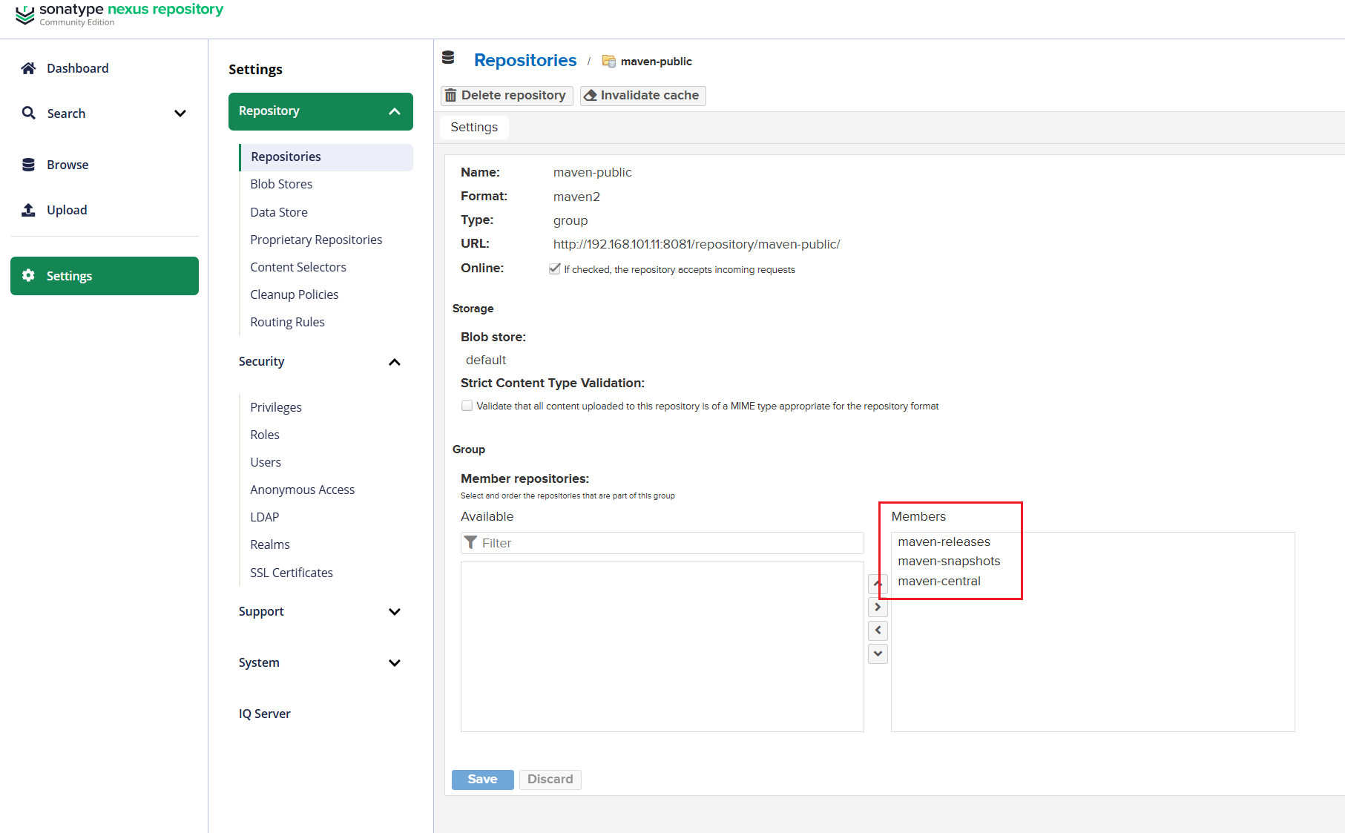
Task: Select Repositories in settings menu
Action: [326, 157]
